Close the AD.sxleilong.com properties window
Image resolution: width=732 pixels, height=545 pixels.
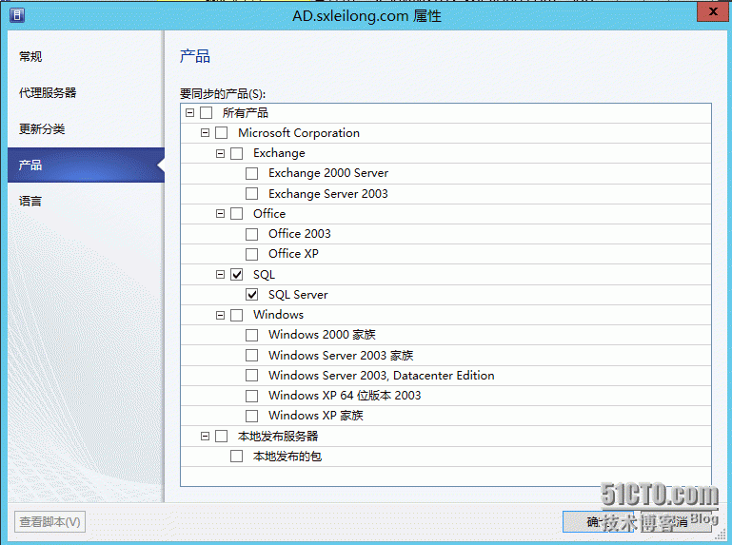[x=713, y=11]
